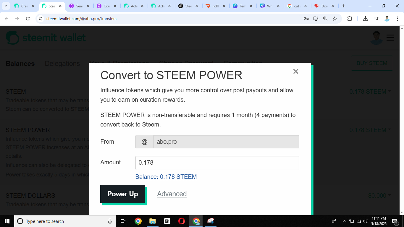The image size is (404, 227).
Task: Open the zoom magnifier icon in the address bar
Action: (325, 19)
